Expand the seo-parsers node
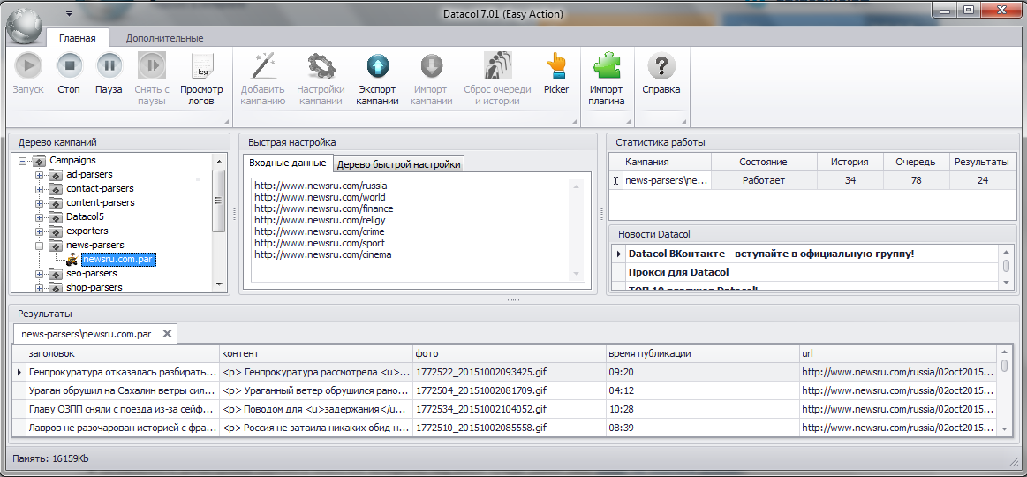This screenshot has height=477, width=1027. click(x=40, y=273)
